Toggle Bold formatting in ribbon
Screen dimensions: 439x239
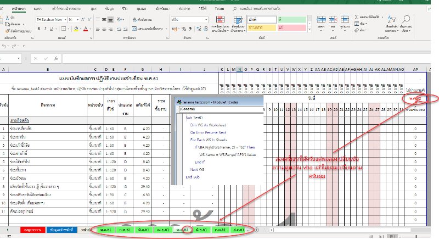coord(38,28)
